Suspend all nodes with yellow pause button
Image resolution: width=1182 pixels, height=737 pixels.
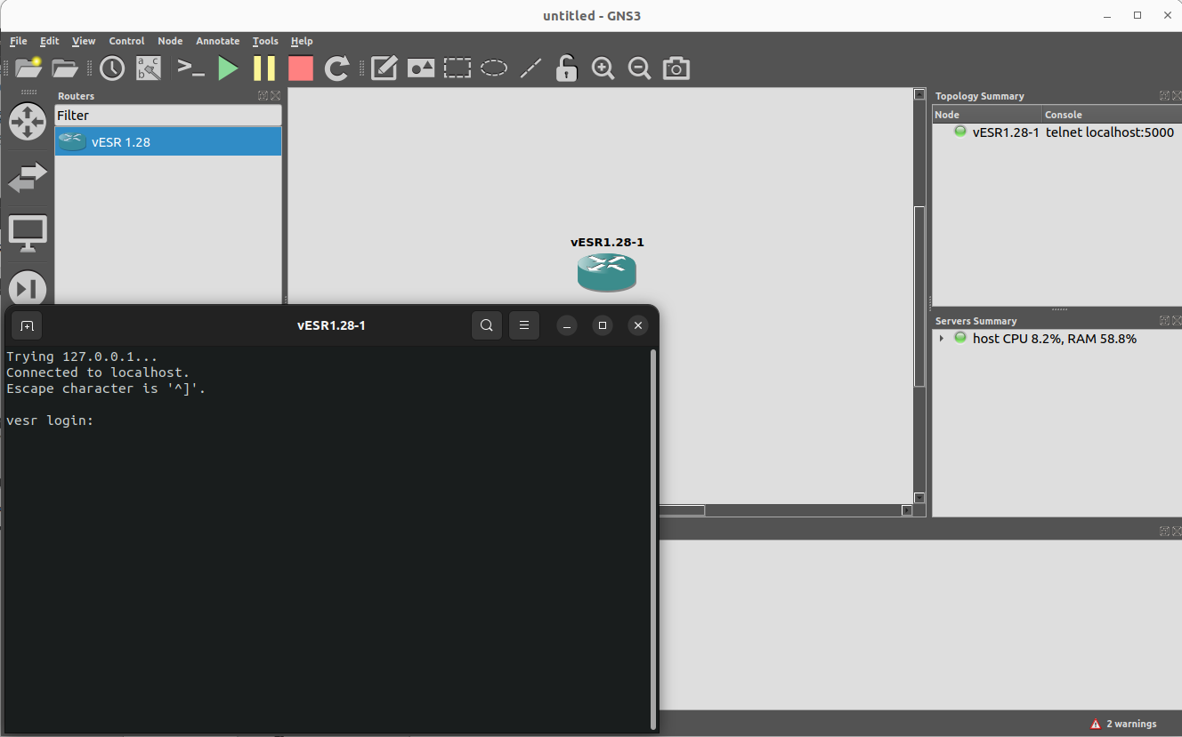coord(264,68)
